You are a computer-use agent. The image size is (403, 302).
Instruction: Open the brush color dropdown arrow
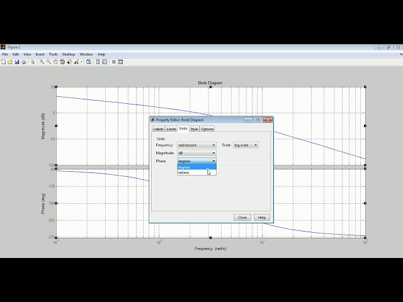tap(81, 62)
